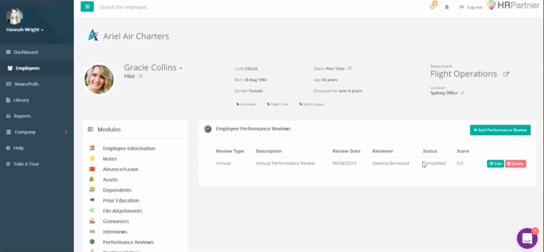Click edit icon beside Pilot position
Image resolution: width=544 pixels, height=252 pixels.
click(141, 76)
